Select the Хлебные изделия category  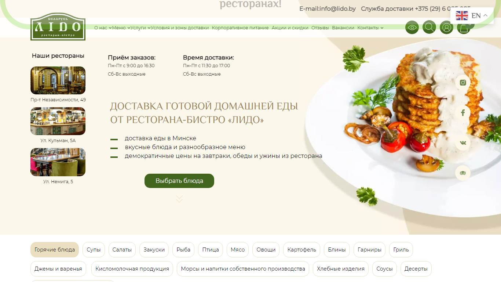pos(341,269)
